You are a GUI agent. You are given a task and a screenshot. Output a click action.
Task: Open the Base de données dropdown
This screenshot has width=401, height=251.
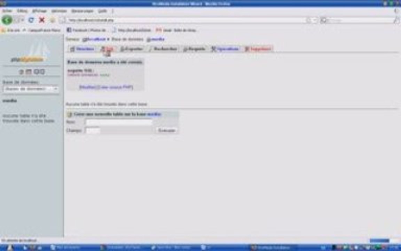coord(31,89)
